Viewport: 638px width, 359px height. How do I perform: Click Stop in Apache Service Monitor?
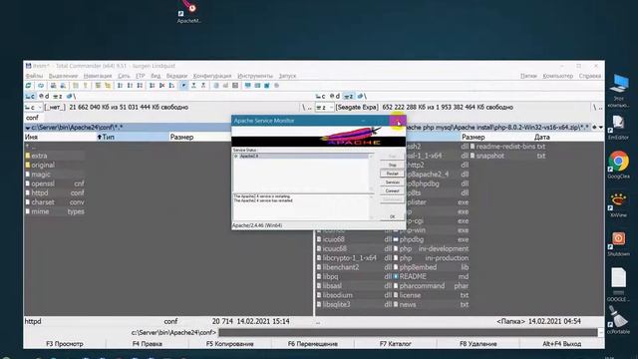392,165
